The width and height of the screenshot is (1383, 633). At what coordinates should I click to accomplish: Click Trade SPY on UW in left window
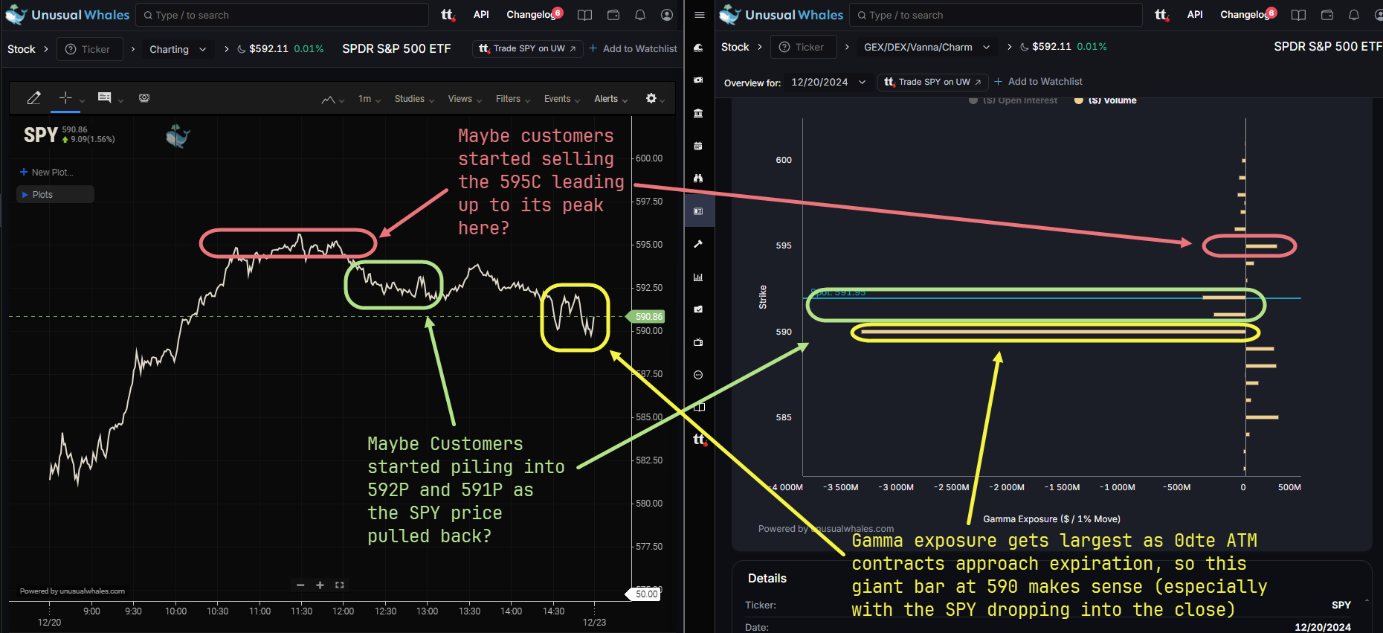pyautogui.click(x=527, y=48)
